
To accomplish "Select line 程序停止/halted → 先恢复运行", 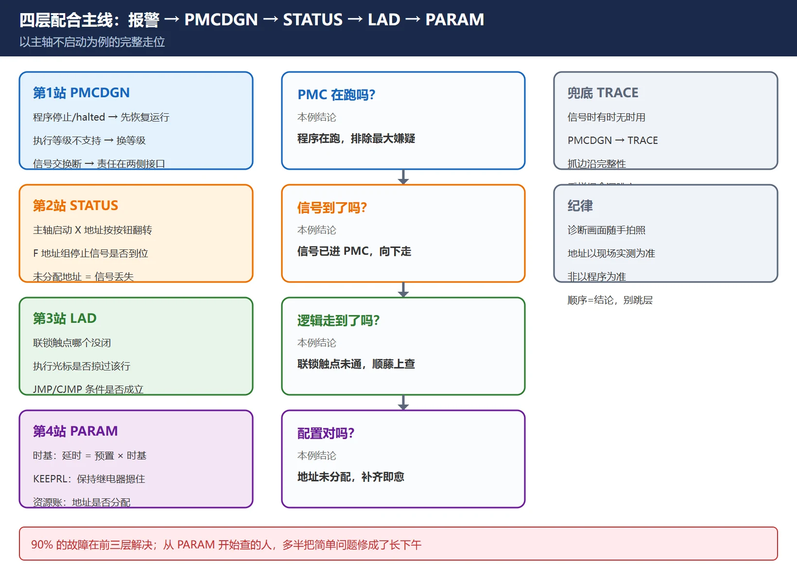I will 101,117.
